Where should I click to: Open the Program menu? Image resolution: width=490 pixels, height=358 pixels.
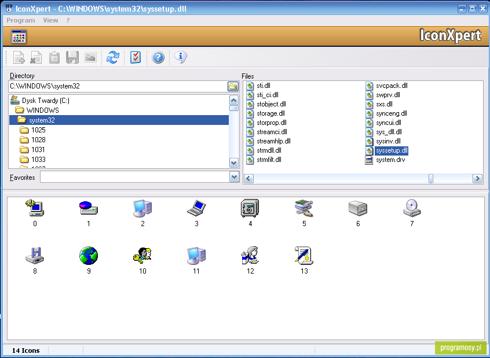21,20
